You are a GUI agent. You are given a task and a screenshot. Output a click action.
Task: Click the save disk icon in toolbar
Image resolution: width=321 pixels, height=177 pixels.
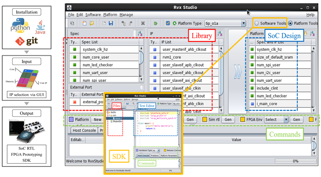(111, 23)
